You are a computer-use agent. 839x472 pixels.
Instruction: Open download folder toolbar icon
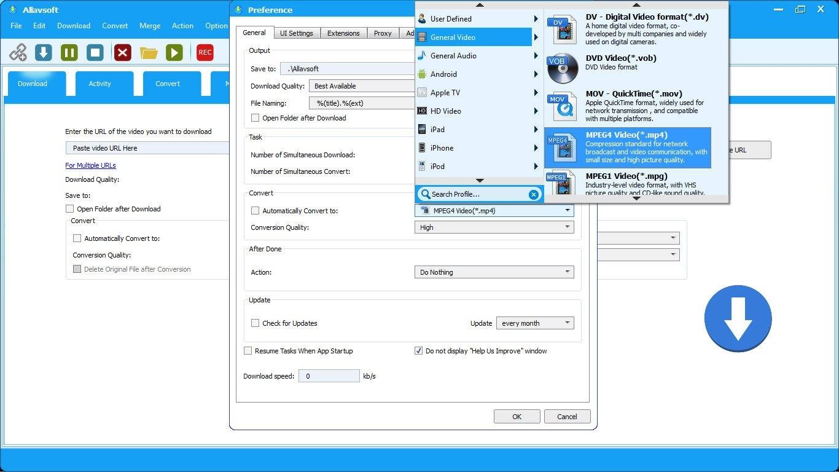pyautogui.click(x=149, y=53)
